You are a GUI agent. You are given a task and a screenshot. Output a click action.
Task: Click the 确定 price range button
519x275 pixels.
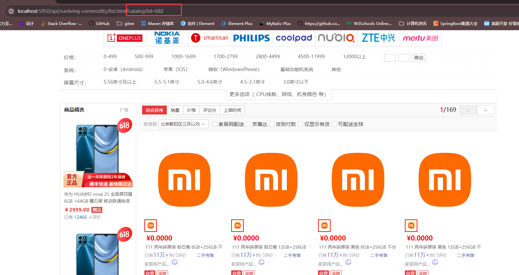coord(419,58)
